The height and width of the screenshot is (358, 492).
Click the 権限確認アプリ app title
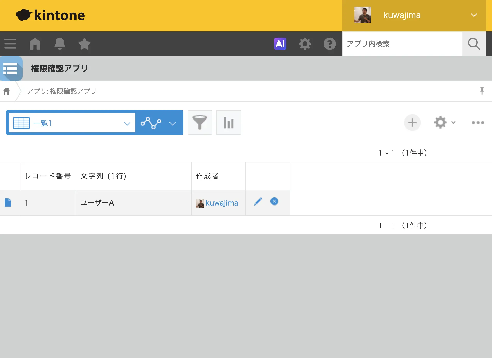point(60,69)
